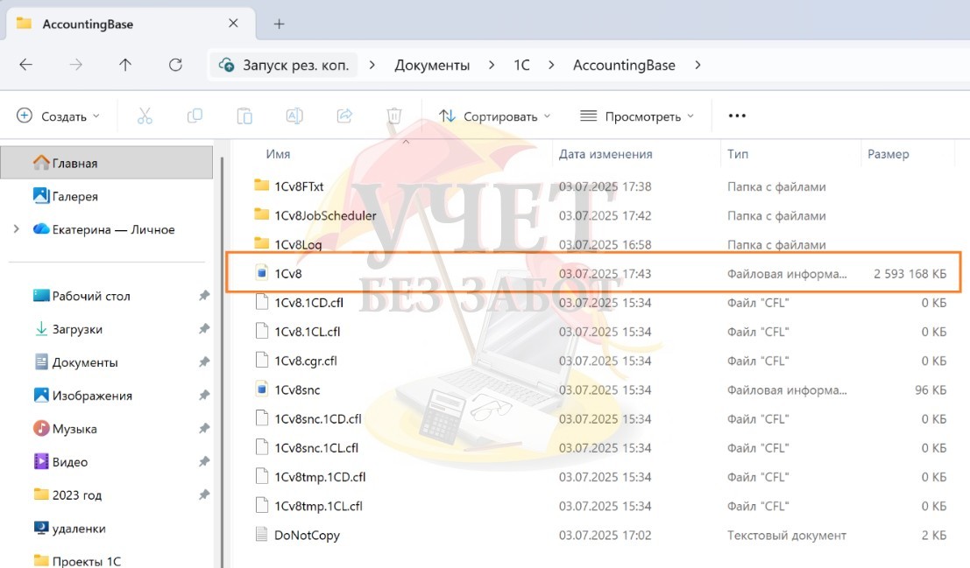This screenshot has width=970, height=568.
Task: Unpin 2023 год from quick access
Action: pyautogui.click(x=204, y=495)
